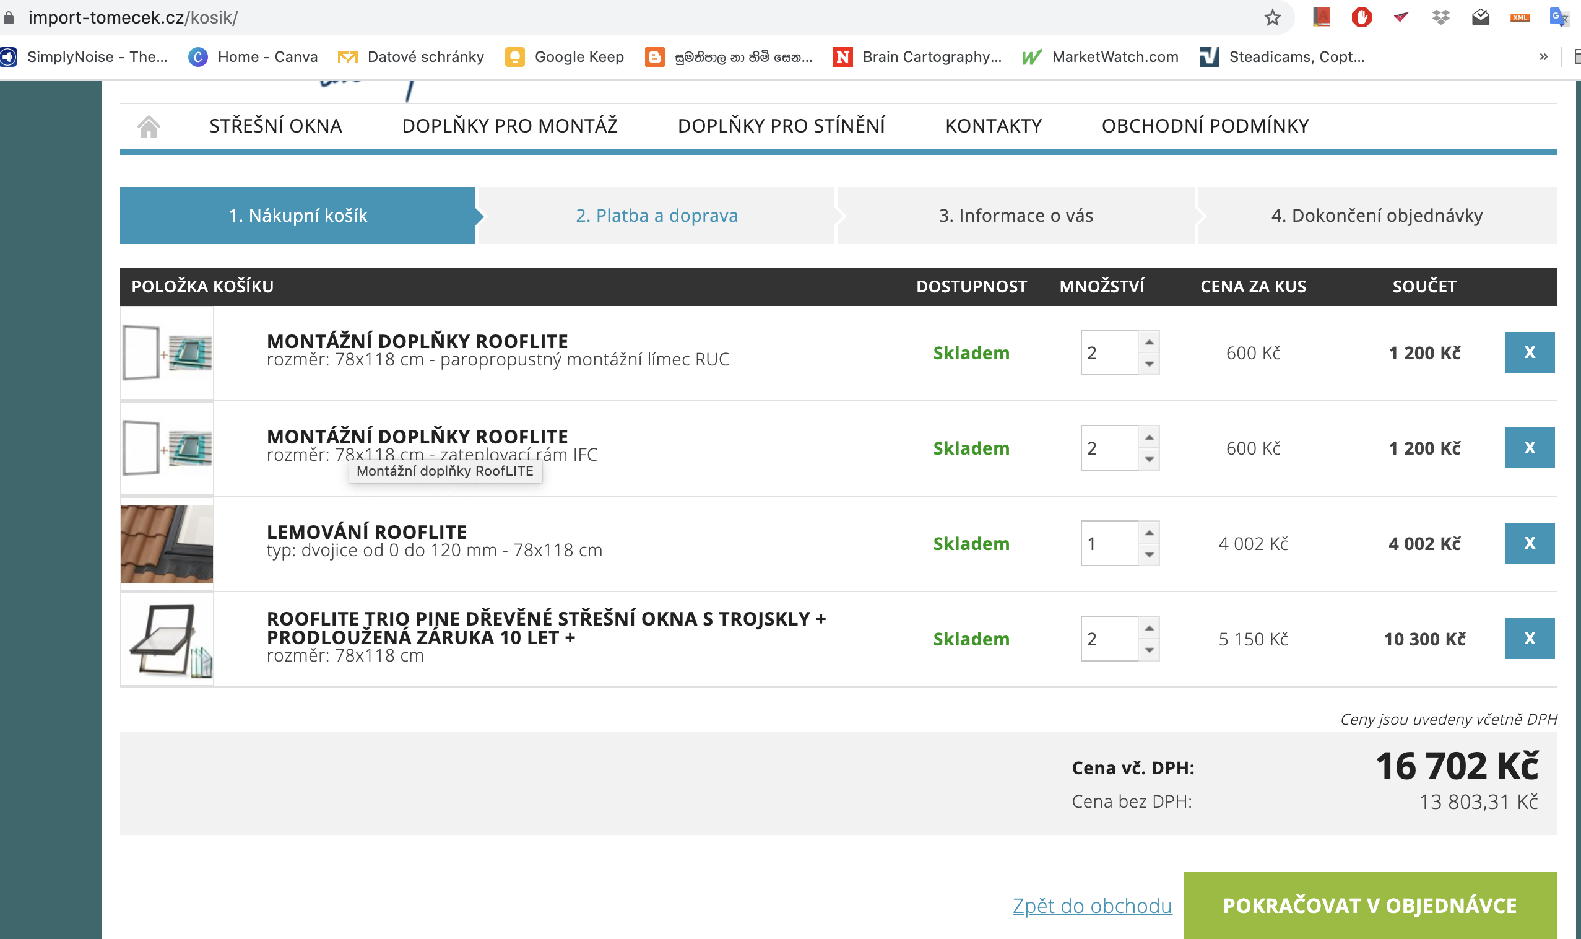Decrease quantity of zateplovací rám IFC
Image resolution: width=1581 pixels, height=939 pixels.
click(1149, 460)
